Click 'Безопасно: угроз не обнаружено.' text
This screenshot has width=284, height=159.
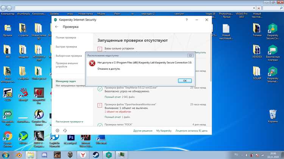coord(127,91)
